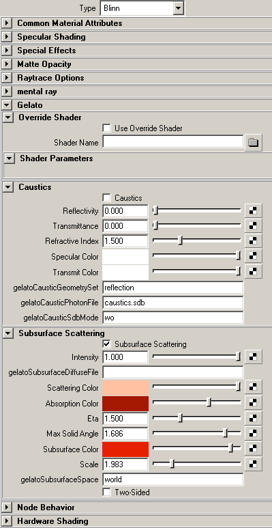Click the Transmit Color white swatch
This screenshot has width=272, height=528.
(125, 272)
